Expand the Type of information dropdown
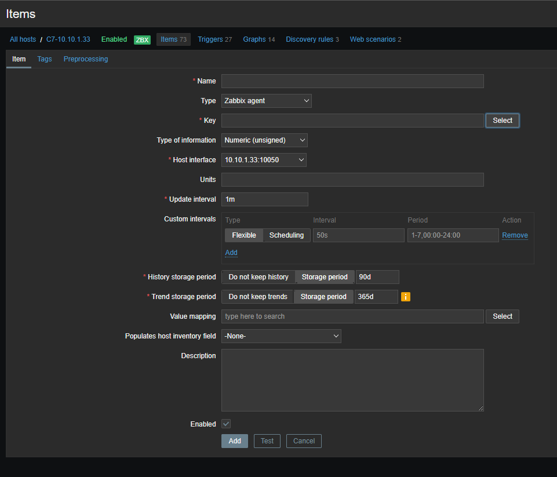Viewport: 557px width, 477px height. (264, 140)
